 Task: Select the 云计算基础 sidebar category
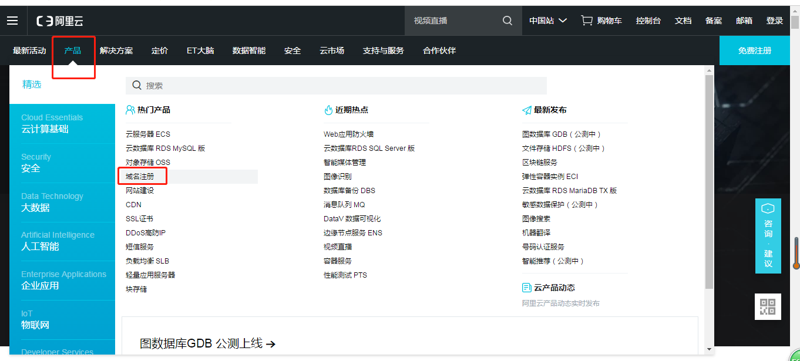[x=62, y=124]
